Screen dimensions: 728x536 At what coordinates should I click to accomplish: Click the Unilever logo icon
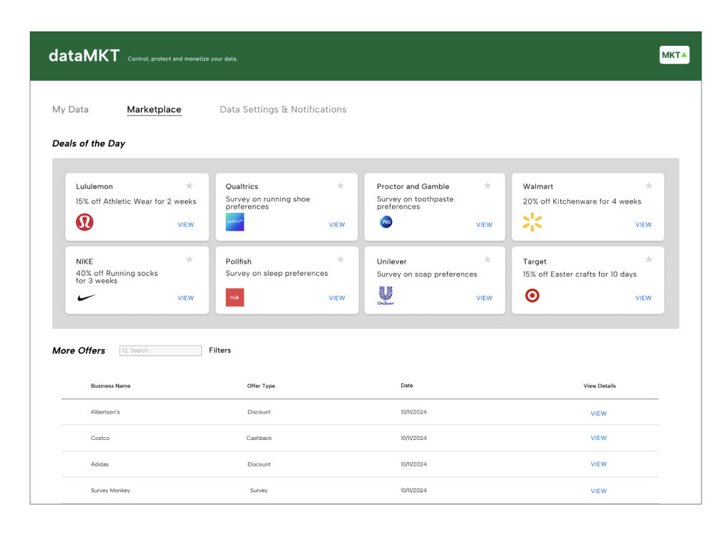tap(385, 295)
